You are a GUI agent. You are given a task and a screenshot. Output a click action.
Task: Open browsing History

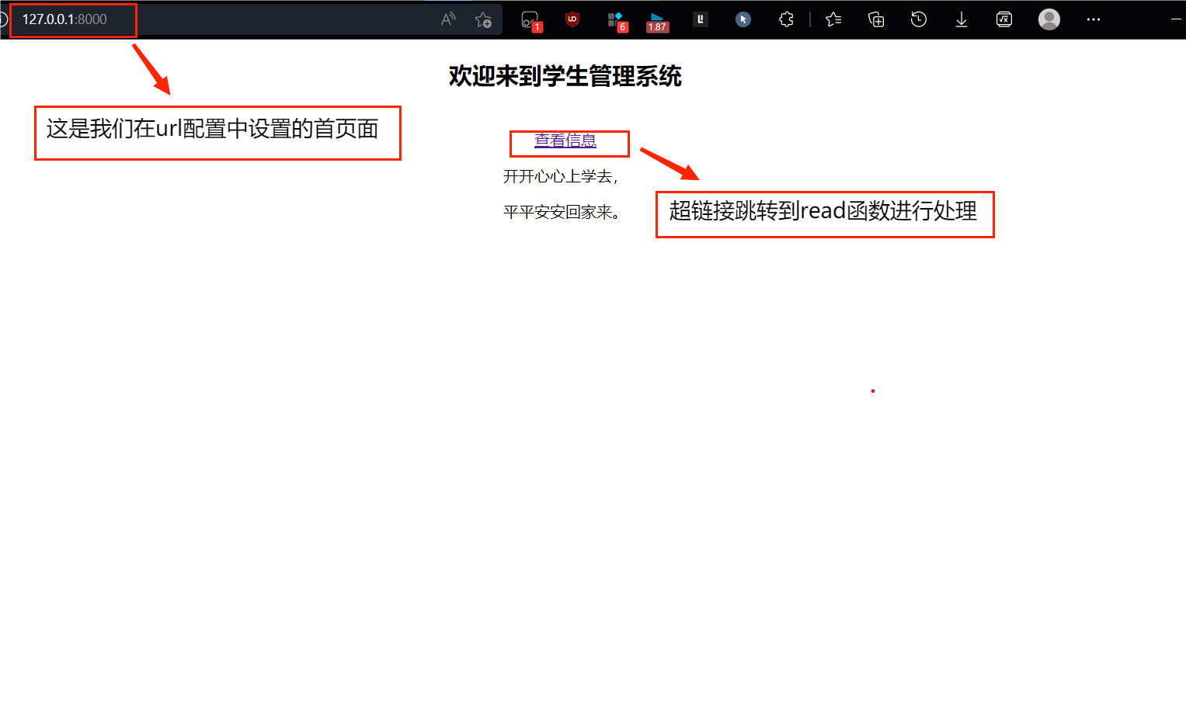(x=918, y=19)
